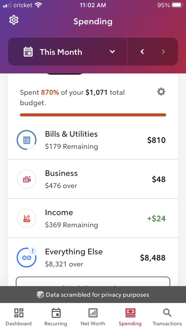This screenshot has width=186, height=331.
Task: Tap the alert badge on Everything Else
Action: (x=33, y=251)
